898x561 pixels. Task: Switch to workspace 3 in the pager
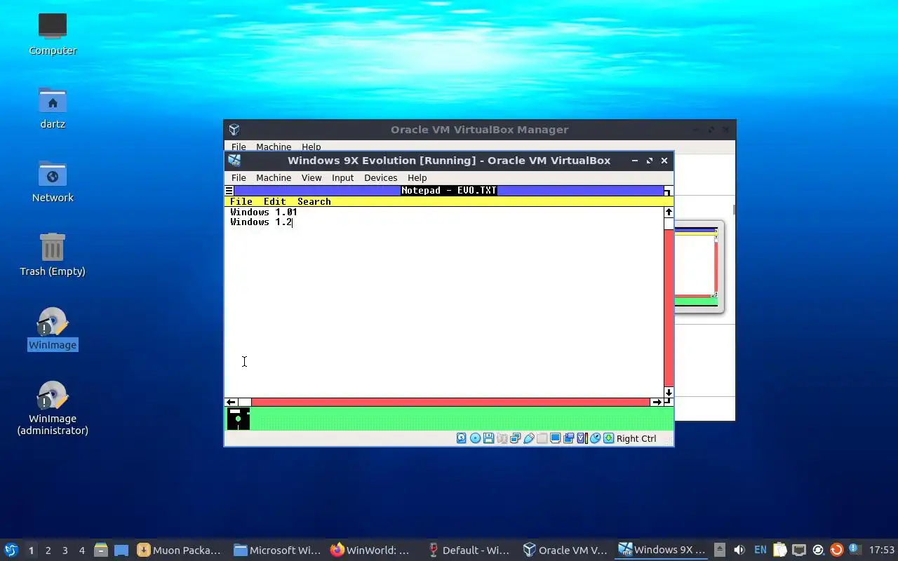click(x=65, y=550)
